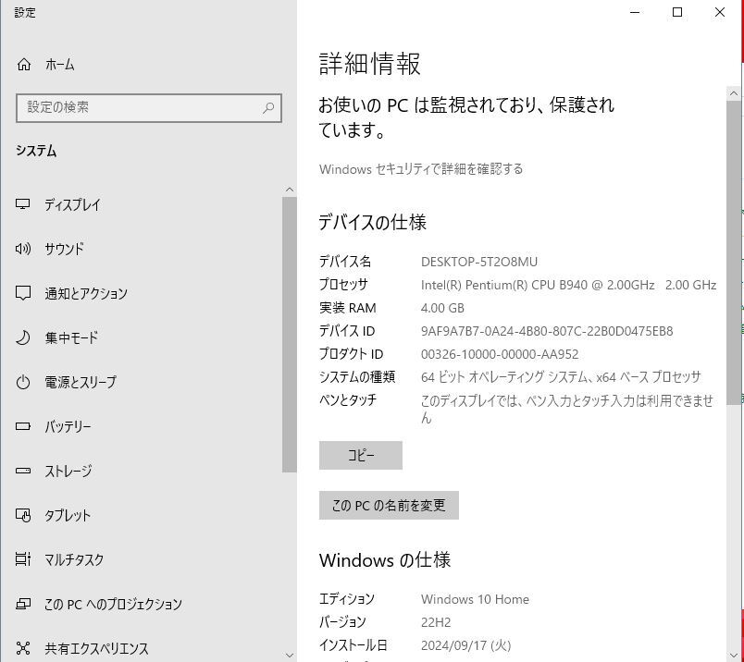This screenshot has height=662, width=744.
Task: Click main panel scroll up arrow
Action: pyautogui.click(x=734, y=93)
